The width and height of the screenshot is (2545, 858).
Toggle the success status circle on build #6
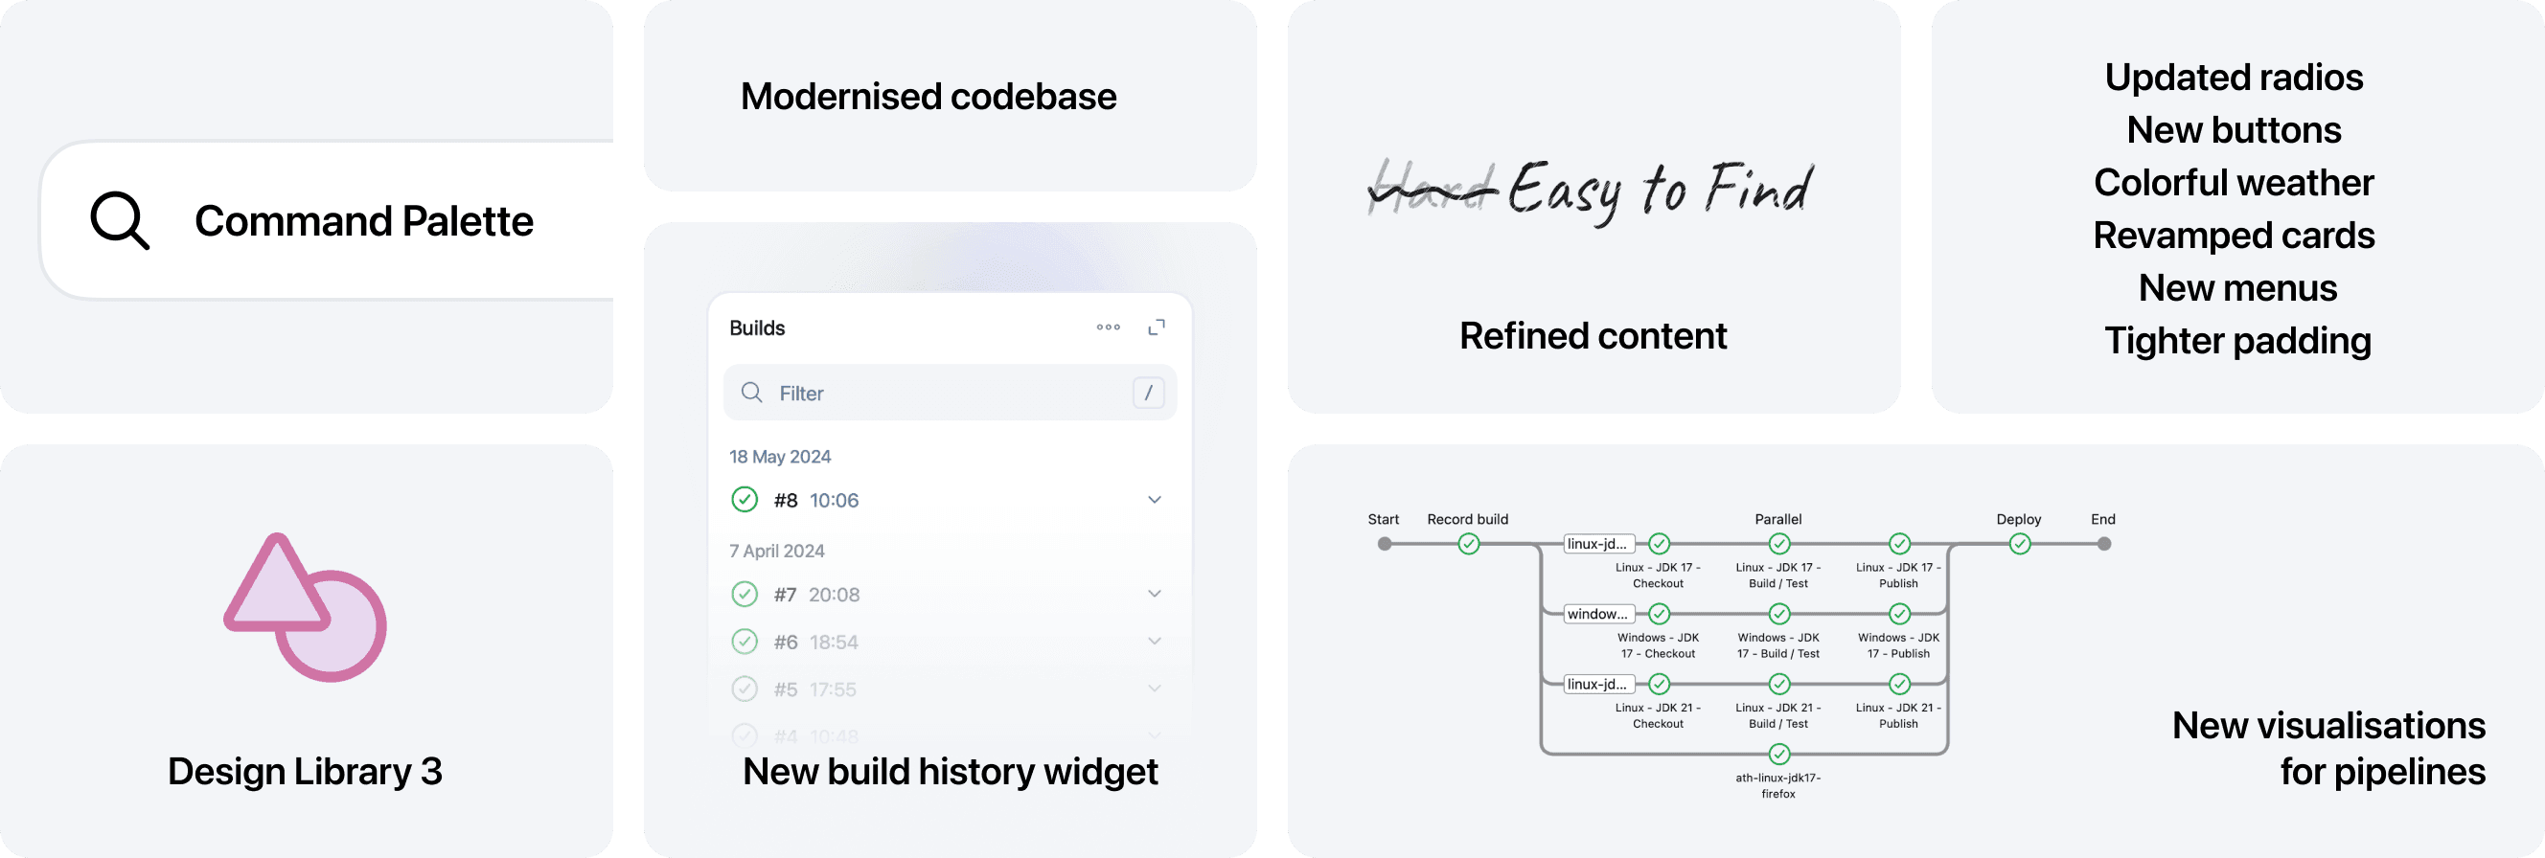tap(744, 641)
